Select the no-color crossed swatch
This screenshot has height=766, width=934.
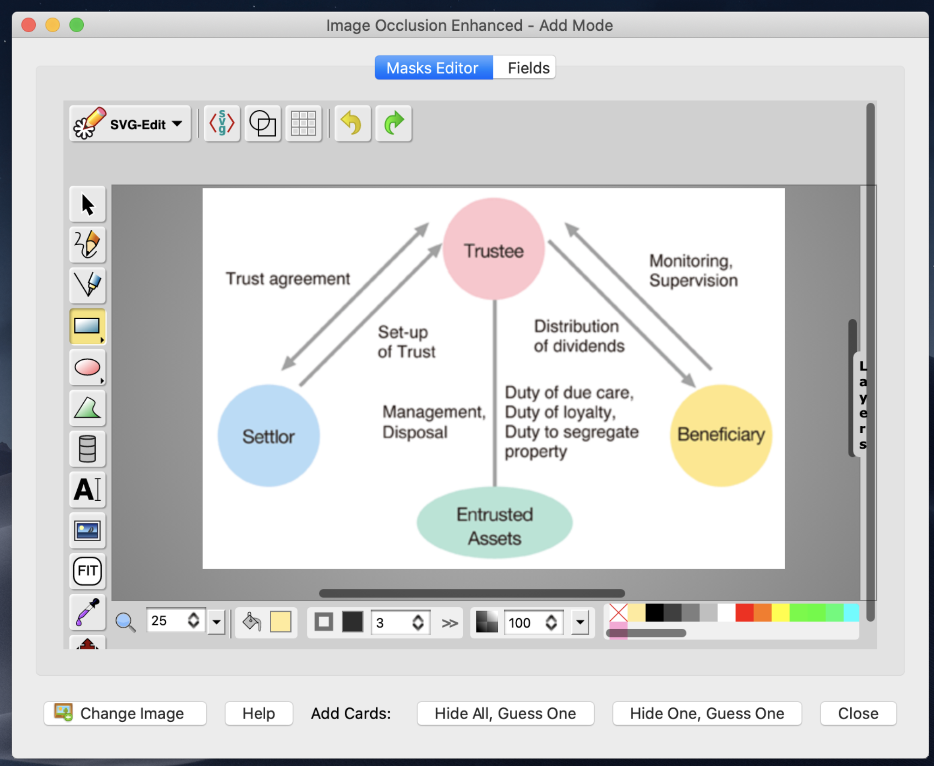click(618, 612)
